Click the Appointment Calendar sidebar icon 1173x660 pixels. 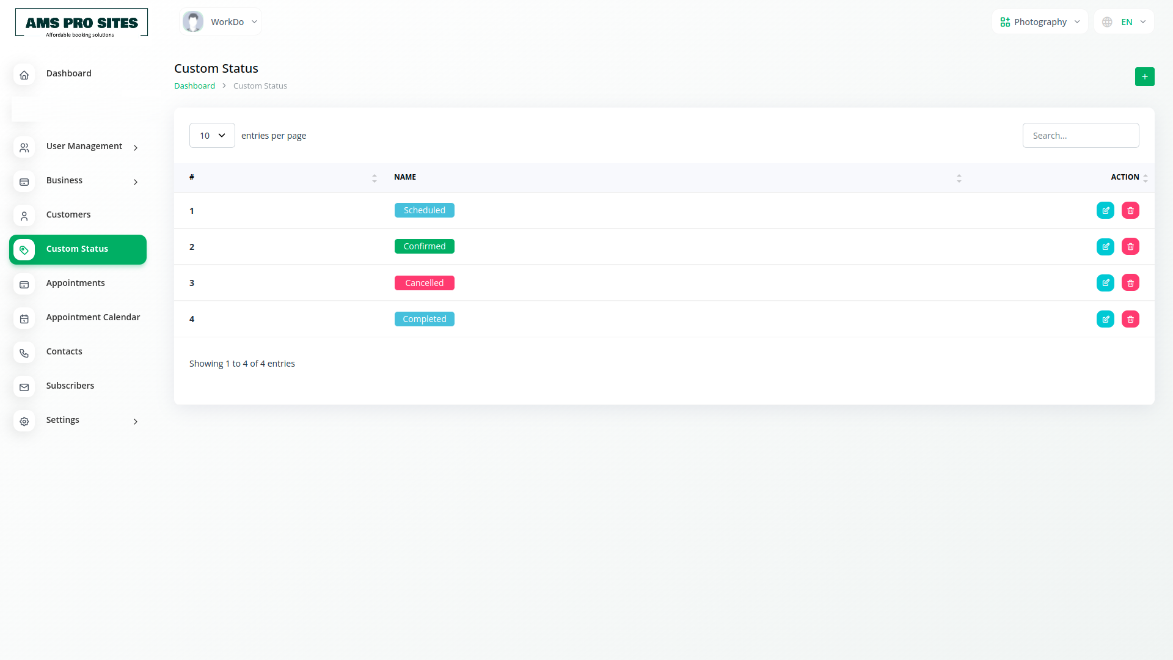[24, 318]
